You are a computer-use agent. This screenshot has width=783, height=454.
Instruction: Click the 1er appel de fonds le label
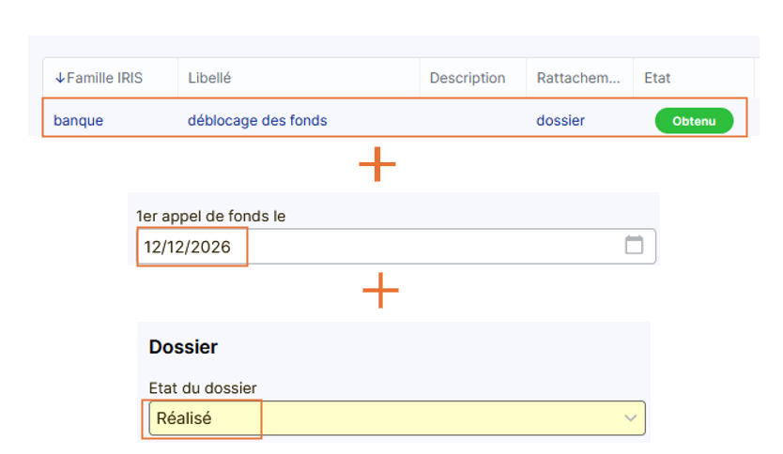click(x=210, y=217)
